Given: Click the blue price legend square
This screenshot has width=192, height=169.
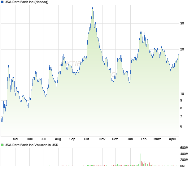Looking at the screenshot, I should coord(2,2).
